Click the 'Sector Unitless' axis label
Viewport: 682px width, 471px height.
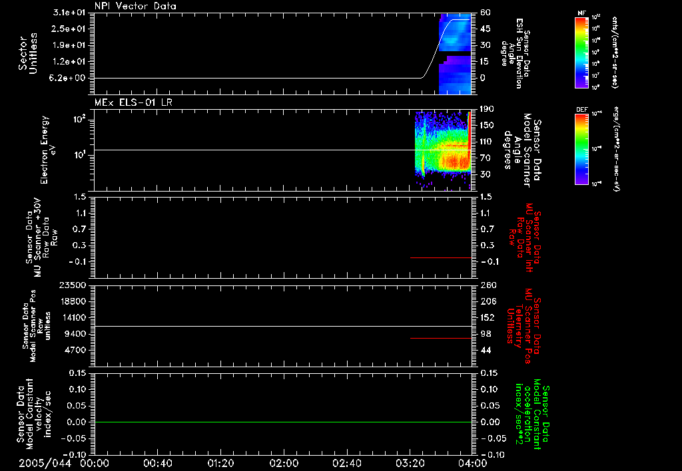pos(28,53)
